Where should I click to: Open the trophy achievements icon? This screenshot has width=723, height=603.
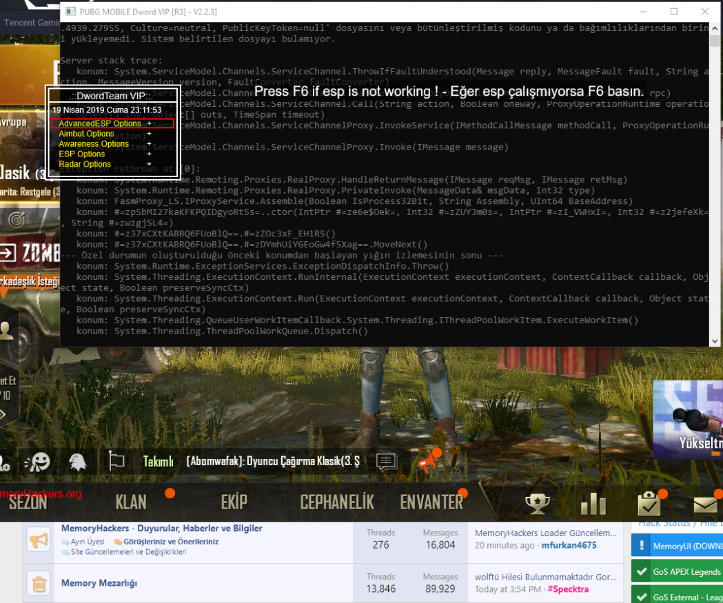click(537, 504)
